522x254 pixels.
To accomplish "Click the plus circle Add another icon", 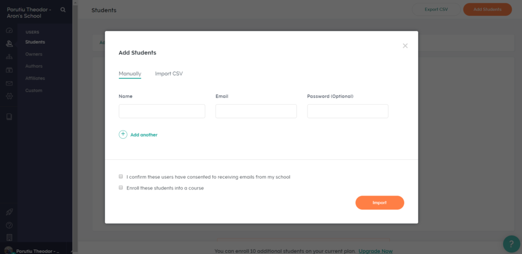I will (x=123, y=134).
